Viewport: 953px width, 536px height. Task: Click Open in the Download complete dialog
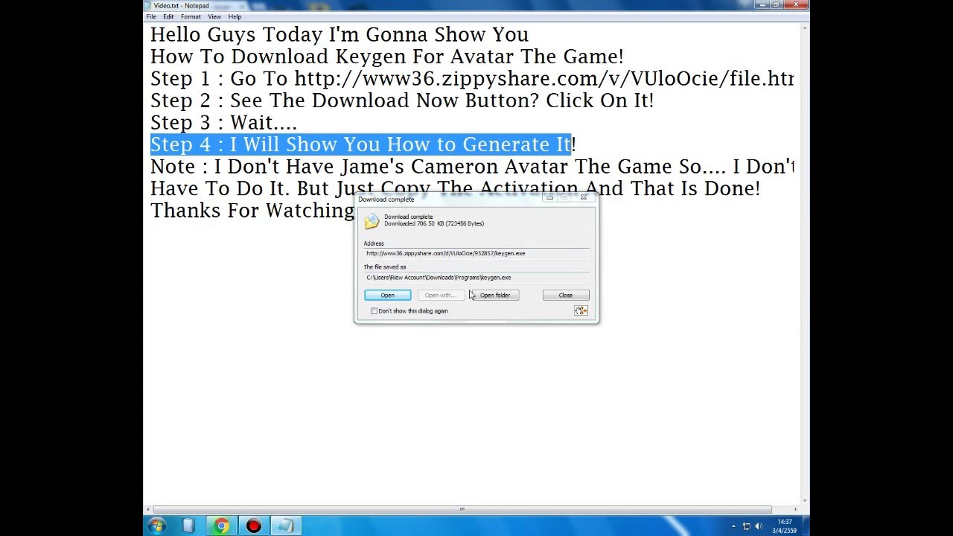coord(387,296)
